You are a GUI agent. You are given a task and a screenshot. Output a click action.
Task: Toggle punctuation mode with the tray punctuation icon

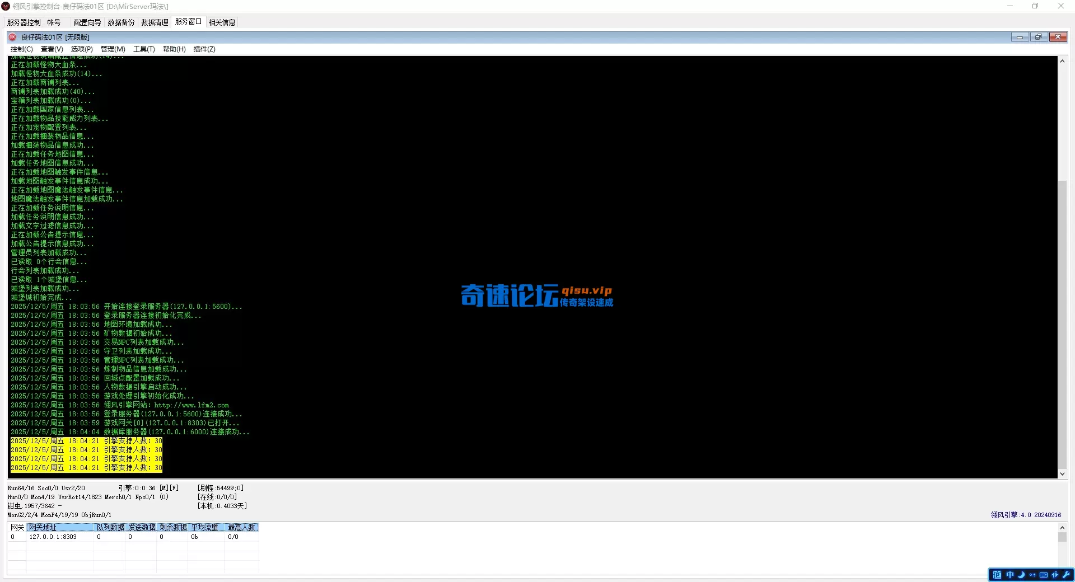1033,575
